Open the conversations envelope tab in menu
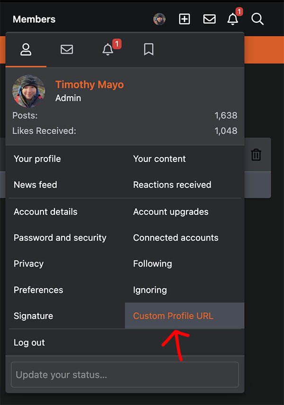Viewport: 284px width, 405px height. [x=67, y=49]
